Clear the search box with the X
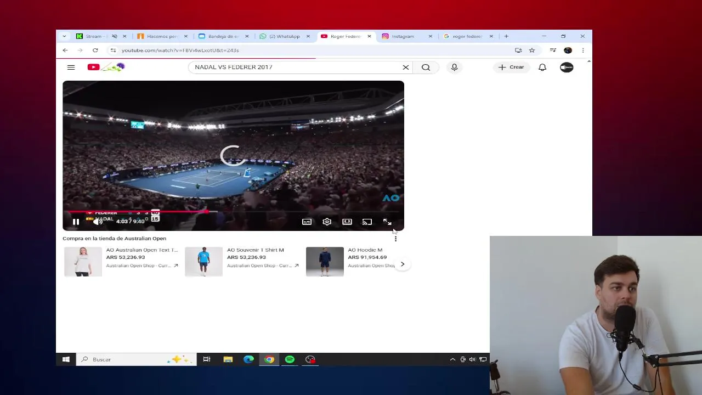 coord(406,67)
